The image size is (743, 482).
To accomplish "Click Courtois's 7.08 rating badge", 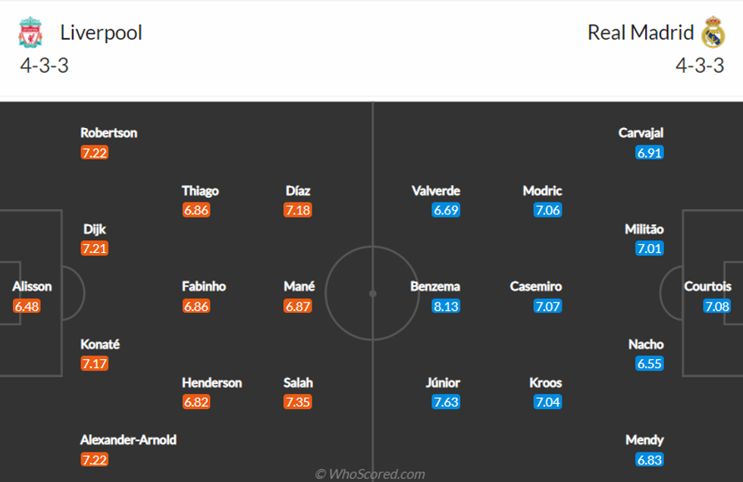I will tap(716, 306).
